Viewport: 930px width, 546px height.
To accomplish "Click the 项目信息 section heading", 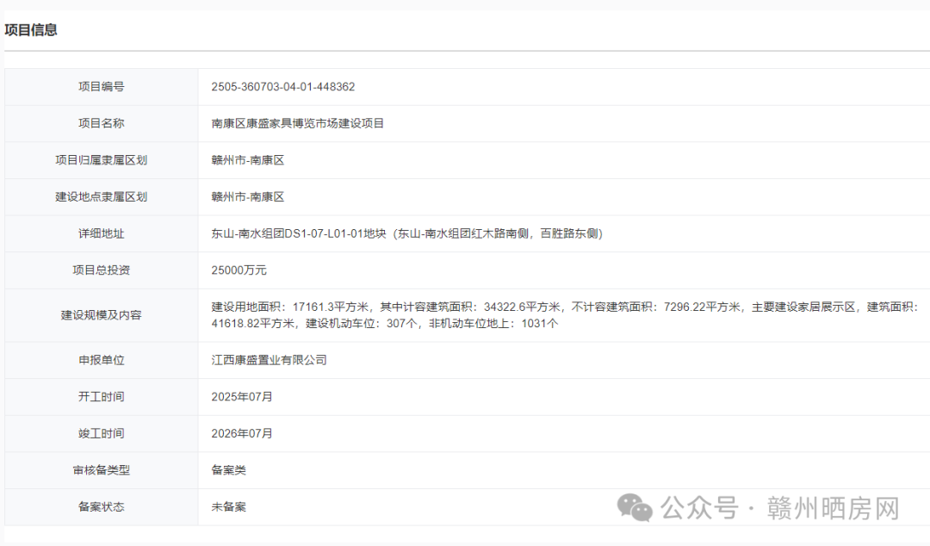I will [31, 29].
